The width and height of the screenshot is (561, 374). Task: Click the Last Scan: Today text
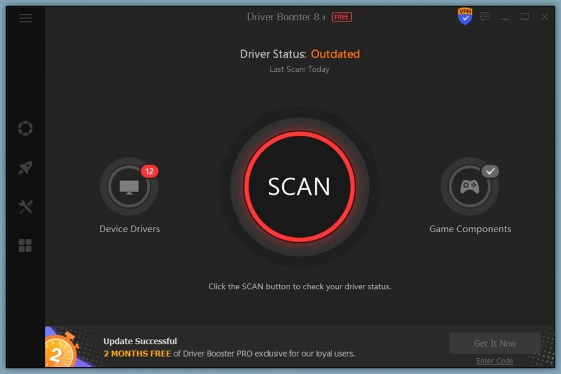(300, 69)
